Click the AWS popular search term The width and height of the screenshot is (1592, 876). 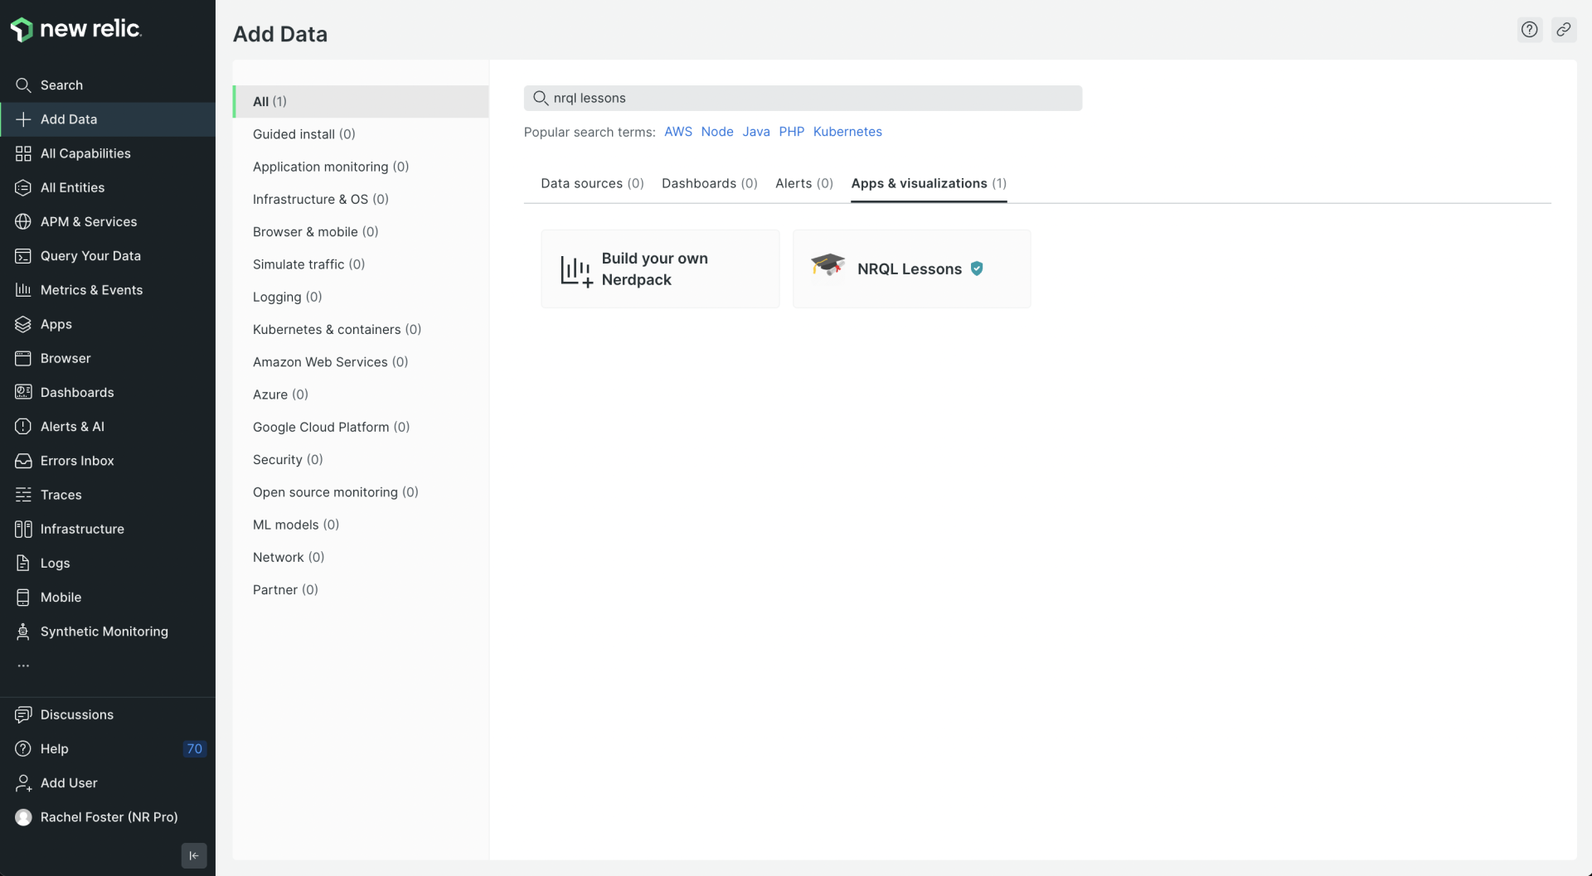(x=678, y=132)
